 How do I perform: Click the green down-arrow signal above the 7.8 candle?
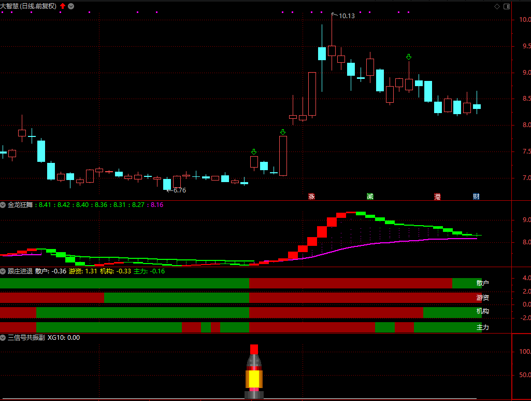coord(283,132)
